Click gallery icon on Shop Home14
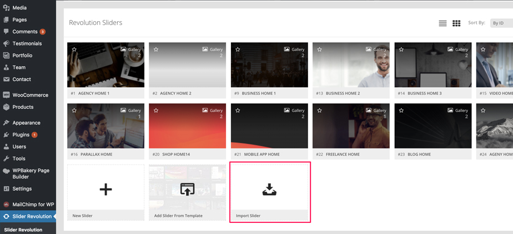Viewport: 513px width, 234px height. pos(205,110)
